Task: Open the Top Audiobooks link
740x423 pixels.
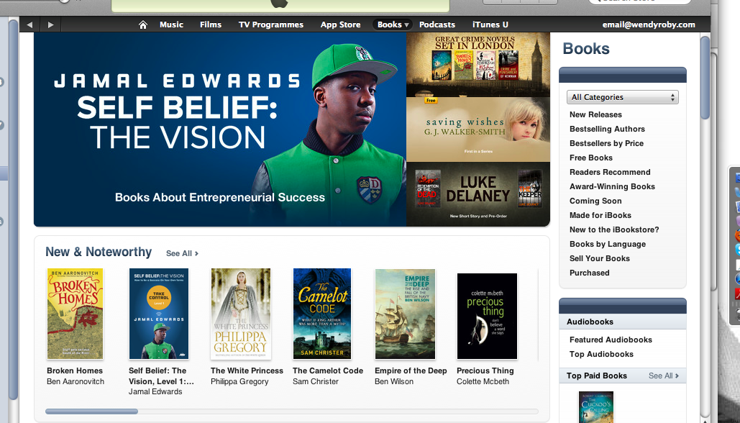Action: (x=601, y=354)
